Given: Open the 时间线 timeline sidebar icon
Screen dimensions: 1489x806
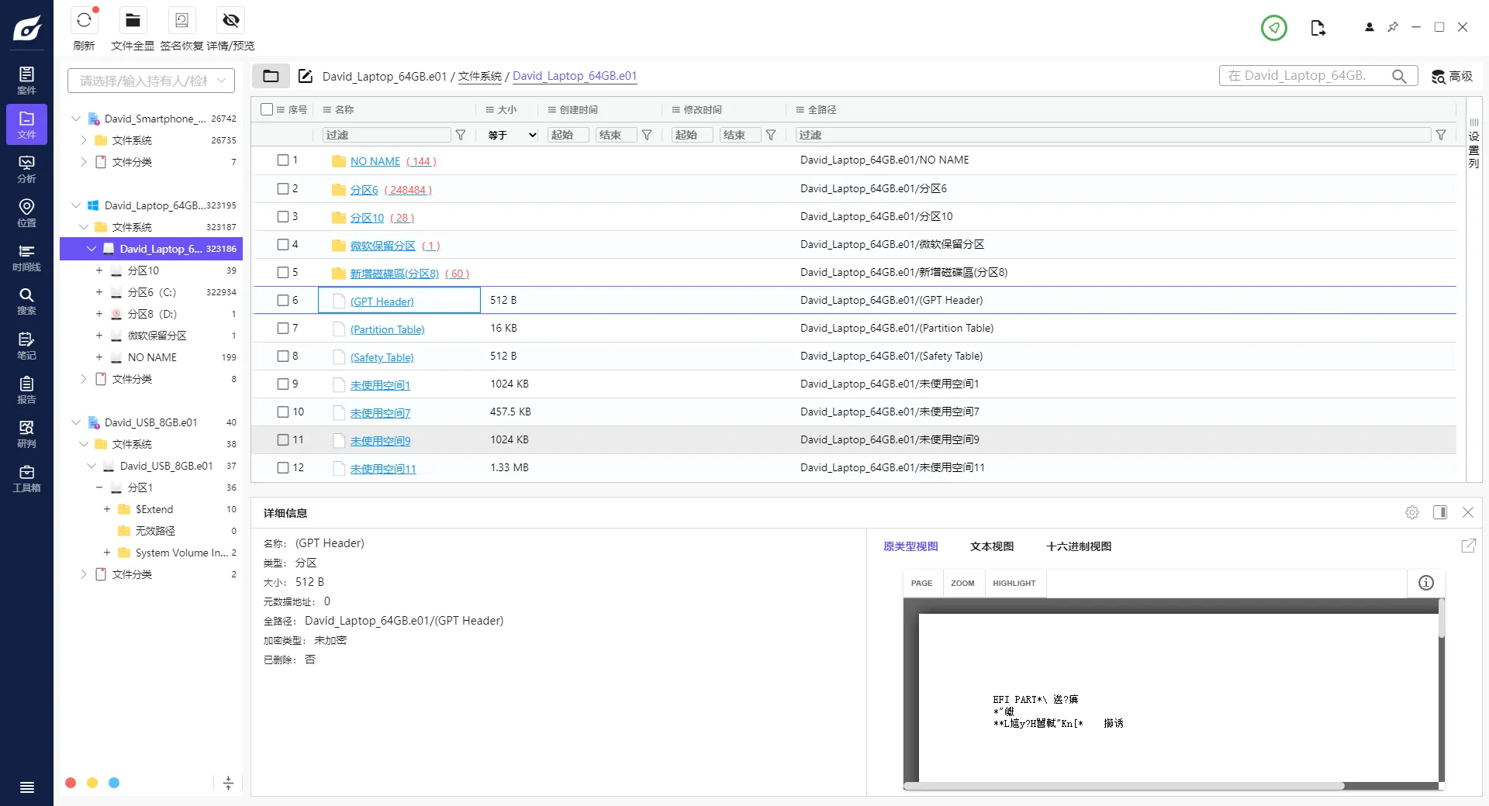Looking at the screenshot, I should coord(26,257).
